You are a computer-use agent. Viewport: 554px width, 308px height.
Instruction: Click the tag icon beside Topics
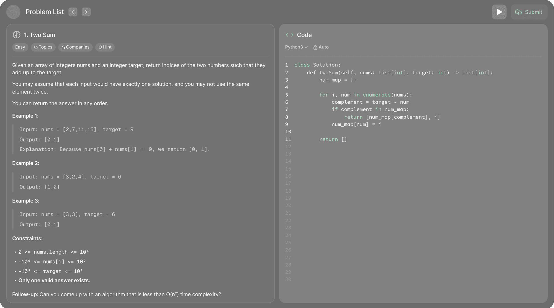[35, 47]
